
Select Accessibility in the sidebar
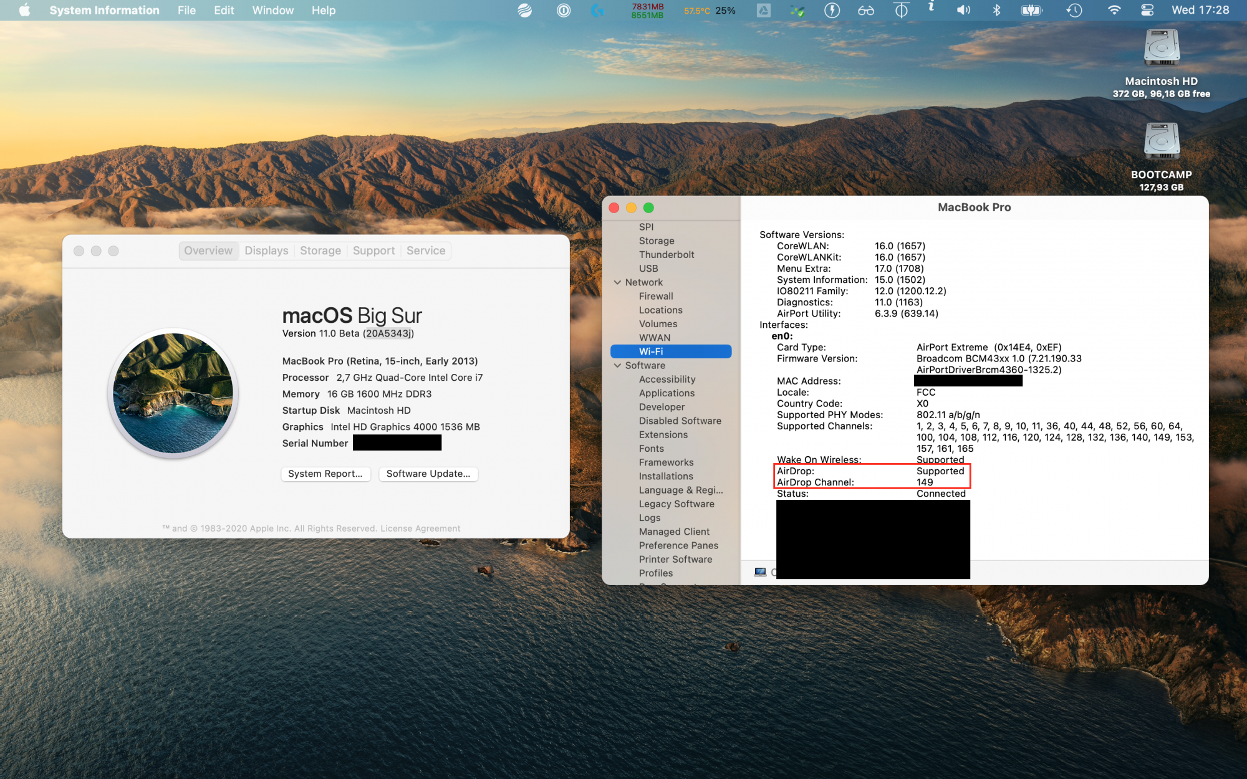pos(667,379)
